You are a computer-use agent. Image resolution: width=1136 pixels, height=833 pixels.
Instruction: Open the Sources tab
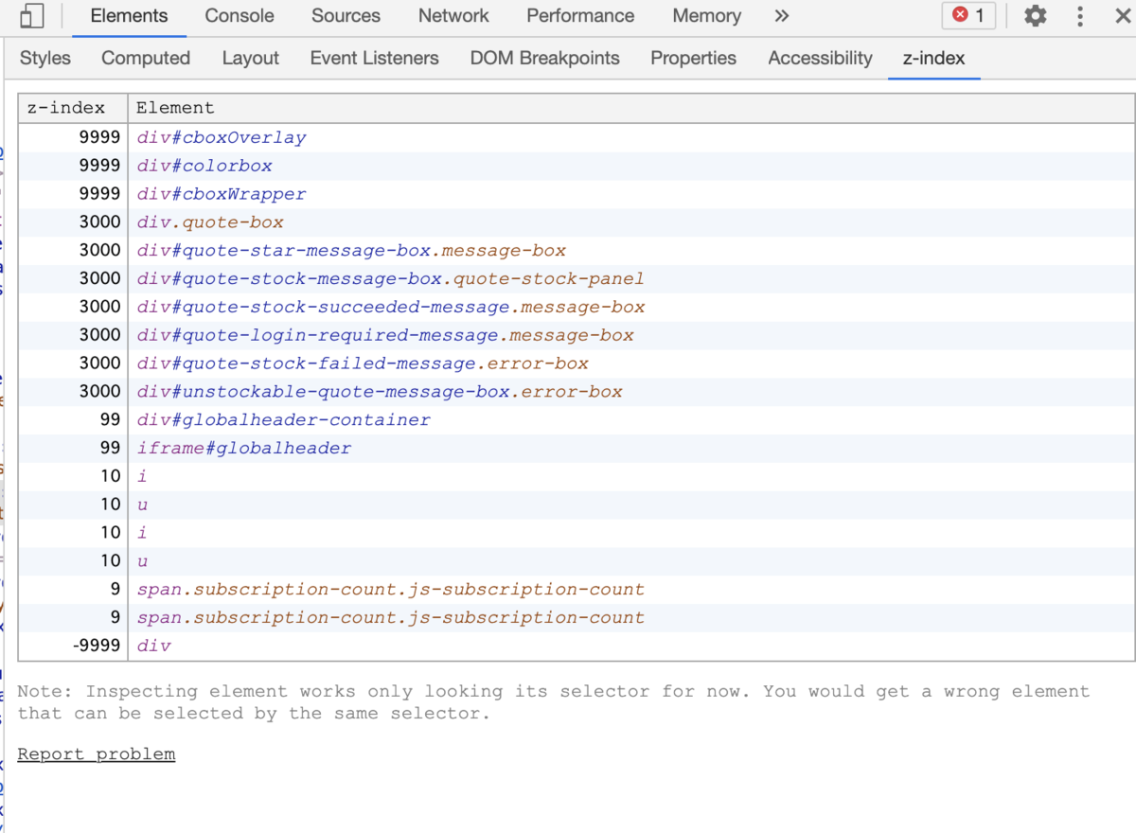pos(346,16)
